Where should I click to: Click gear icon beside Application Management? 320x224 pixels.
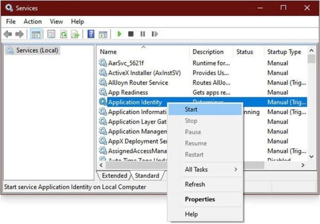click(103, 131)
